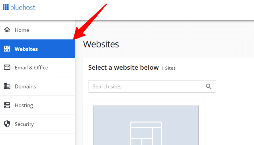
Task: Click the Hosting server icon
Action: pos(7,105)
